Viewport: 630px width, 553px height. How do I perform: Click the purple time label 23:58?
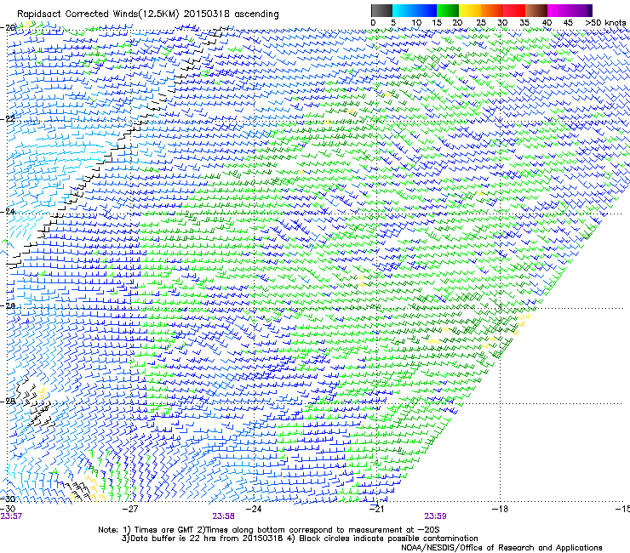point(223,516)
